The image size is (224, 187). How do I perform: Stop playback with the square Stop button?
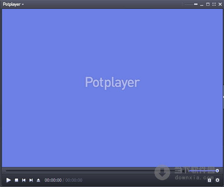coord(16,180)
